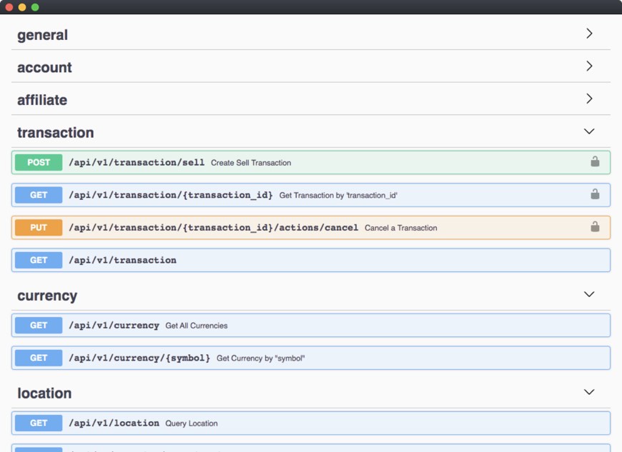622x452 pixels.
Task: Expand the general section chevron
Action: [x=589, y=34]
